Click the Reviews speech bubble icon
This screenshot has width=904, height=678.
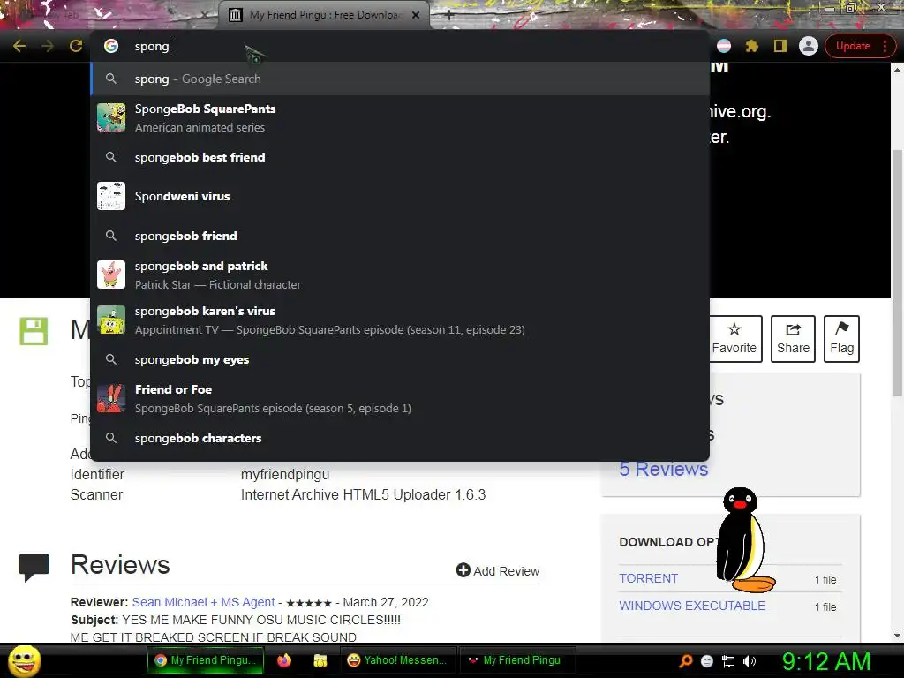(34, 568)
